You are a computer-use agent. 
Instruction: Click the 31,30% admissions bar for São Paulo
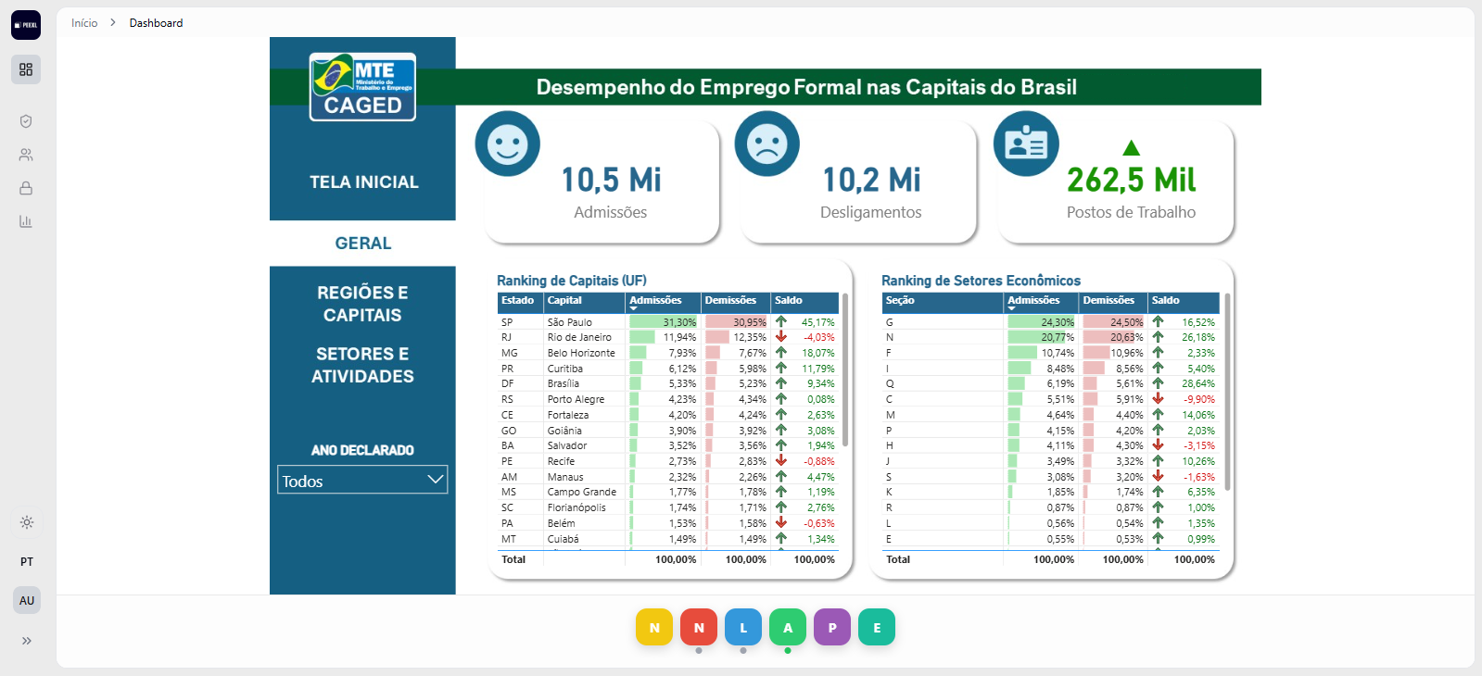click(x=664, y=322)
